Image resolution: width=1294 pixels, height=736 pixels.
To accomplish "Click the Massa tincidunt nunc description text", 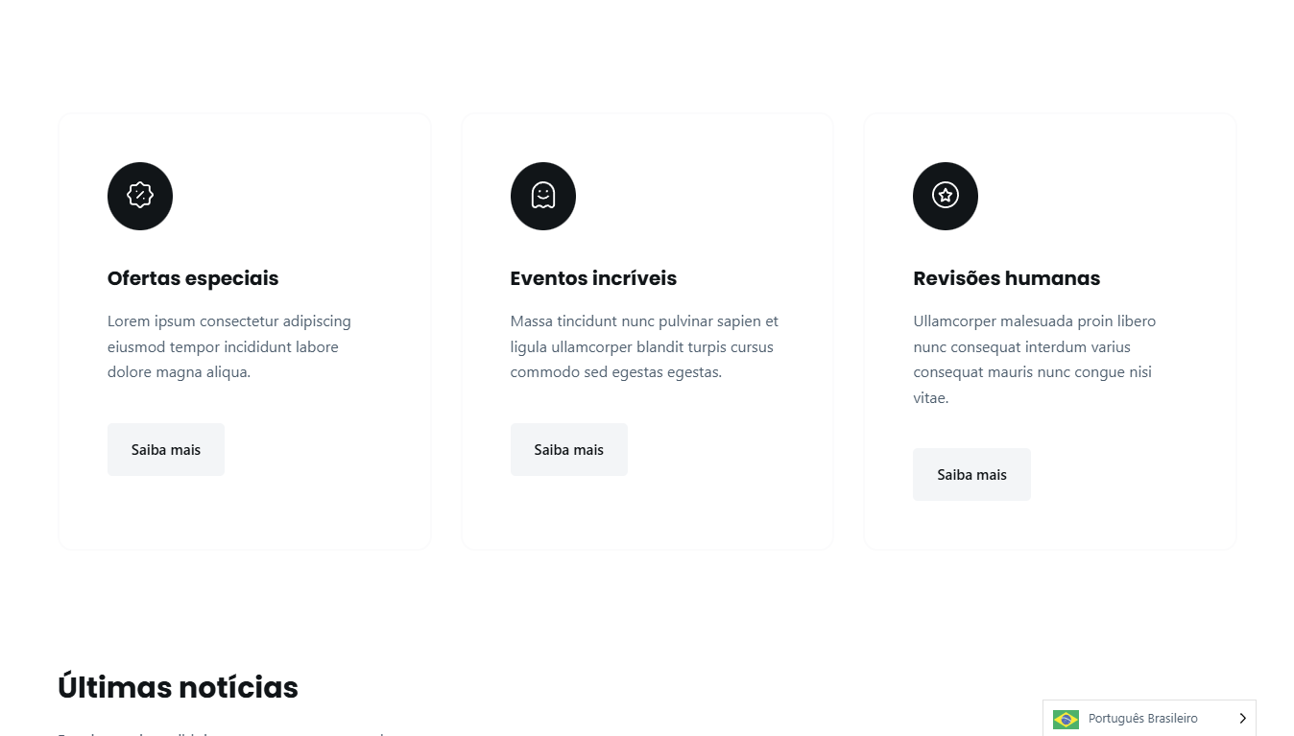I will pos(644,346).
